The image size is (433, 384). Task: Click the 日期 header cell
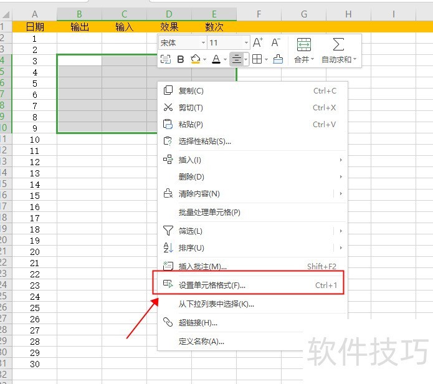(x=34, y=27)
